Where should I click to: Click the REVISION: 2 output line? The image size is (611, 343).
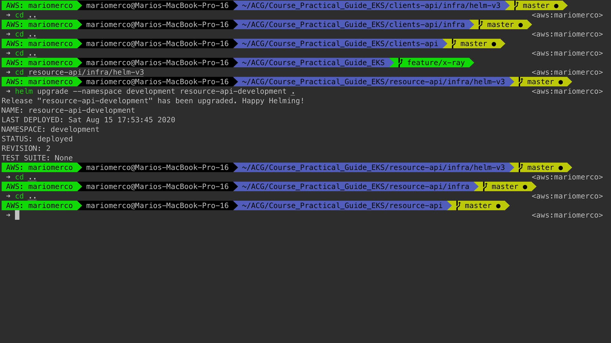[x=26, y=148]
